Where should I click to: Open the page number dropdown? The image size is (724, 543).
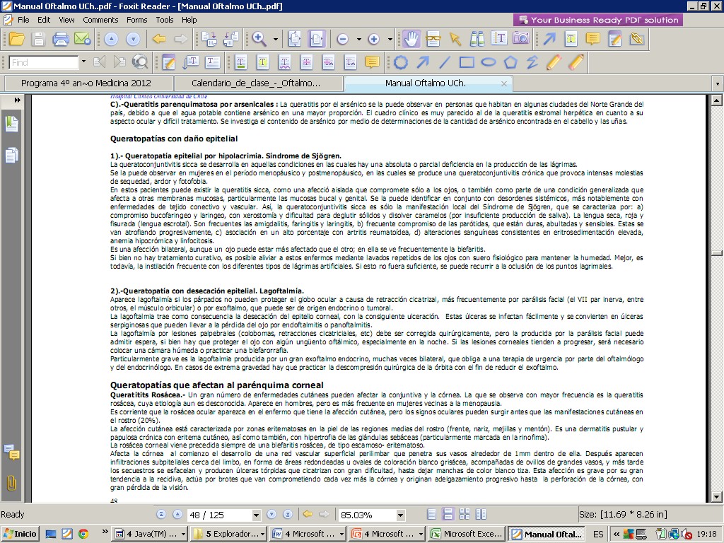click(x=255, y=515)
